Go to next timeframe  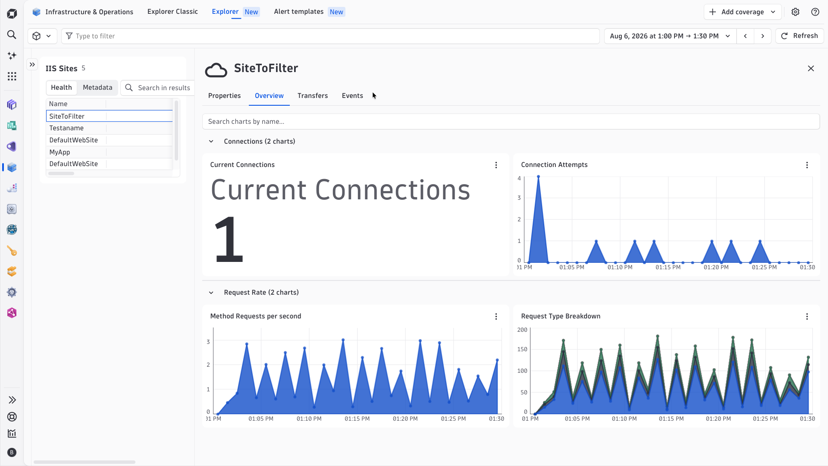pos(762,36)
